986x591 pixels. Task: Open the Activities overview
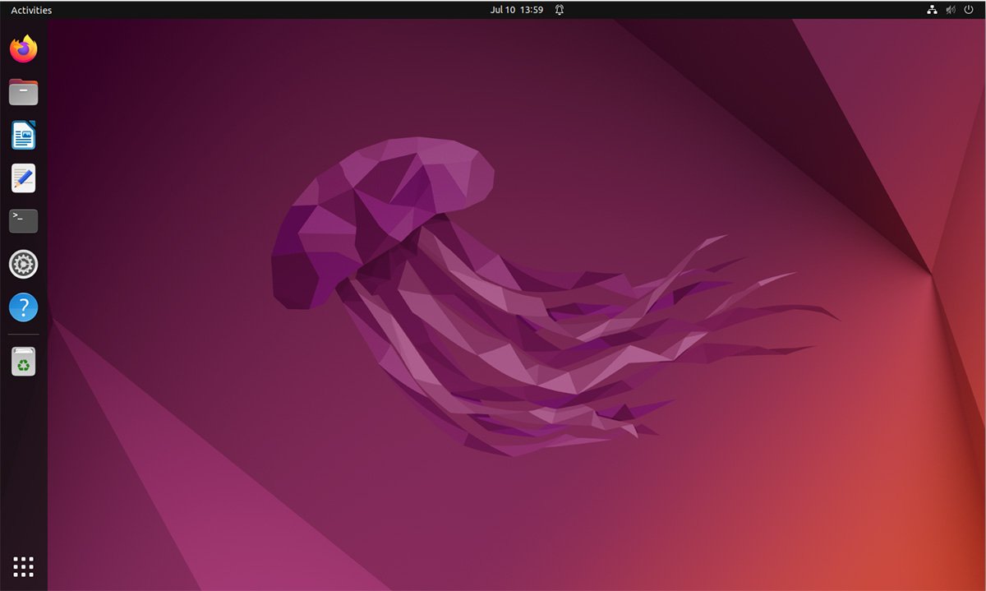[30, 10]
